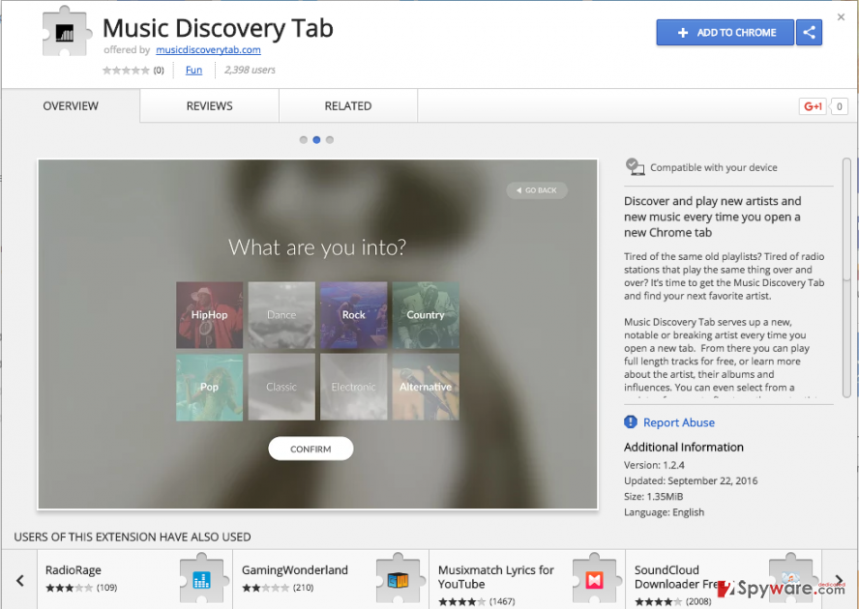This screenshot has width=859, height=609.
Task: Select the second screenshot carousel dot
Action: (x=316, y=139)
